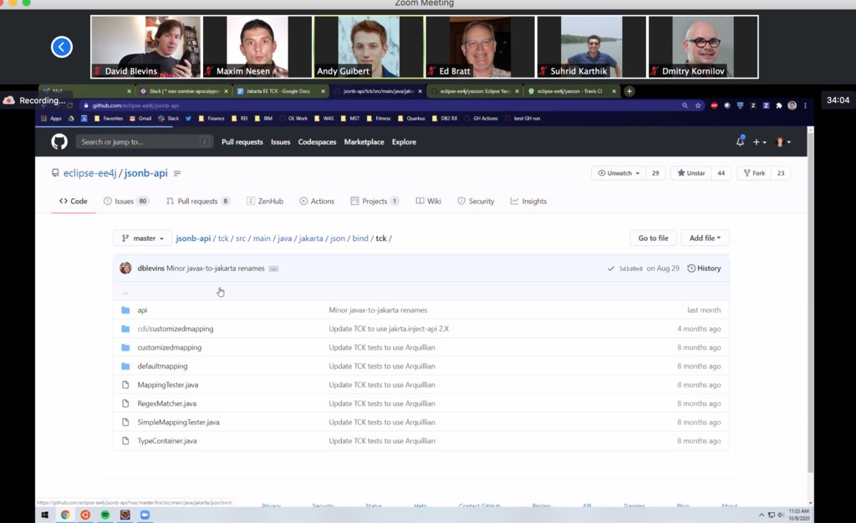Open GitHub home via octocat logo
The image size is (856, 523).
click(x=59, y=142)
